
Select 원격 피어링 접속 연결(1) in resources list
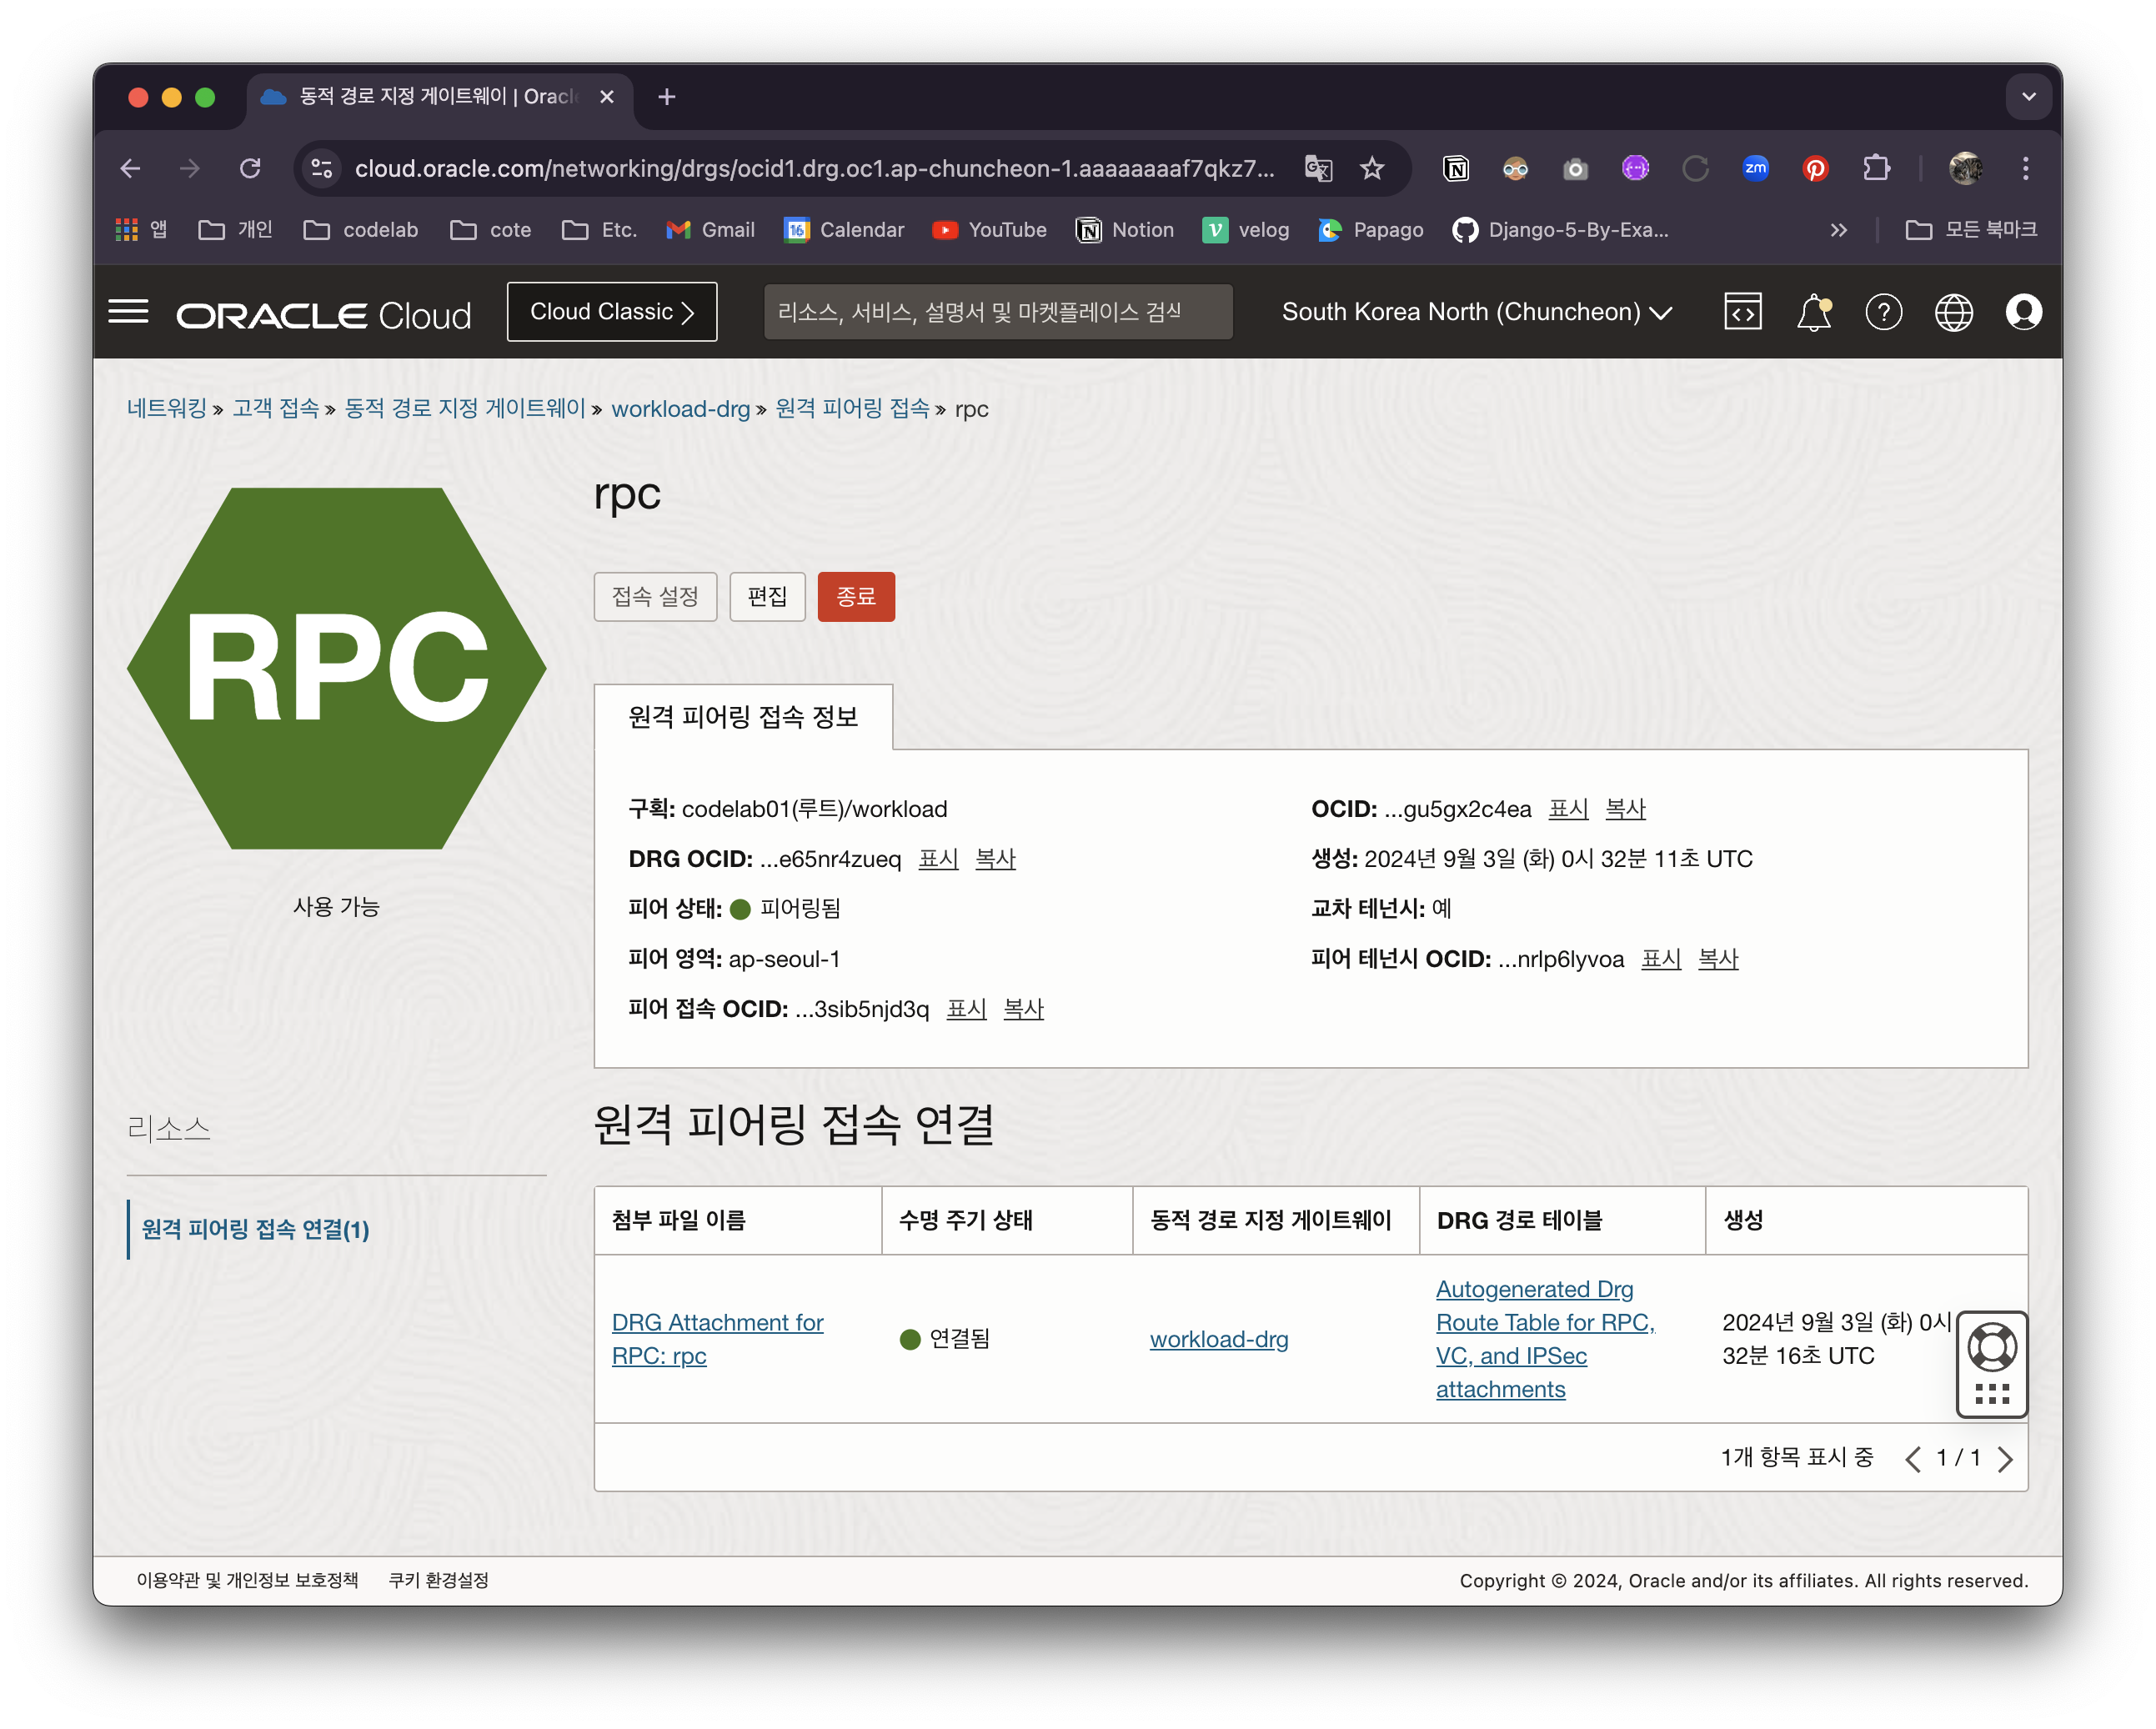[x=256, y=1229]
